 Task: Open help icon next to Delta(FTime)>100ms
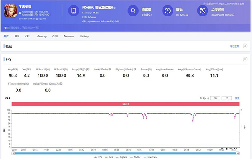tap(61, 84)
